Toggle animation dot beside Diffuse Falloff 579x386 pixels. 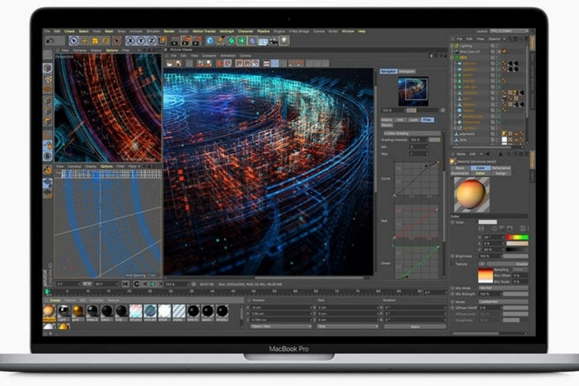(x=453, y=308)
